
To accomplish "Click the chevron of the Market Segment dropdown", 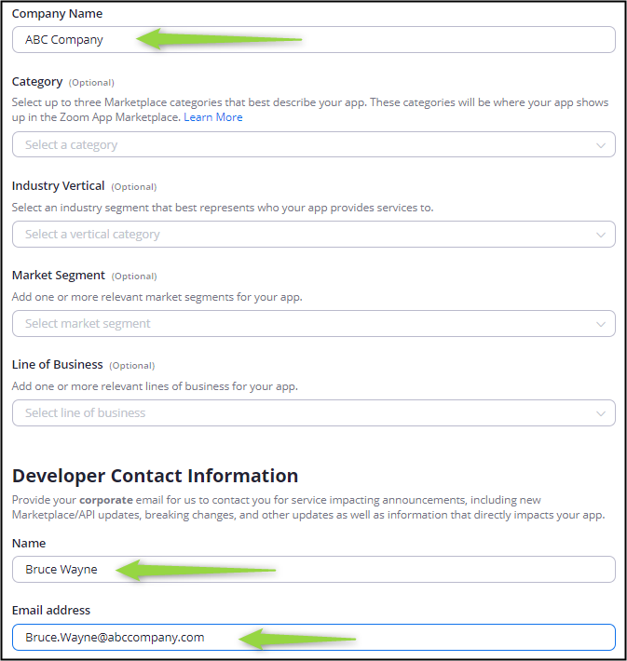I will click(x=600, y=324).
